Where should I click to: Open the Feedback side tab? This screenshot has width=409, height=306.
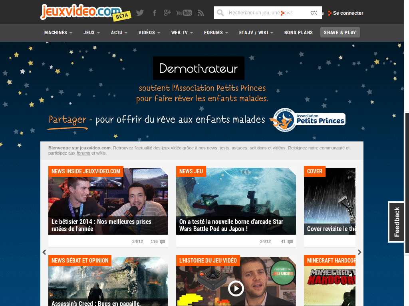coord(397,222)
